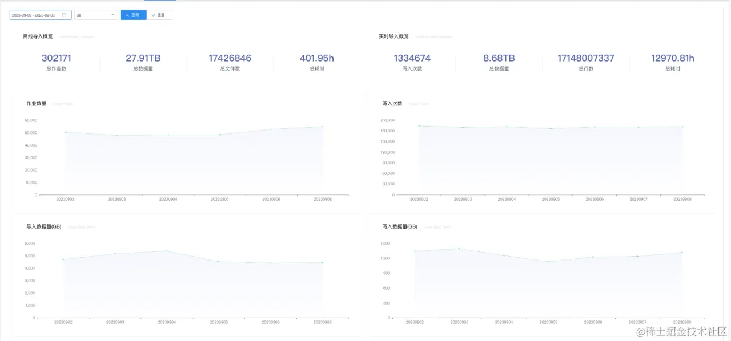Click the 20230908 data point in 作业数量 chart
This screenshot has width=731, height=341.
(323, 127)
